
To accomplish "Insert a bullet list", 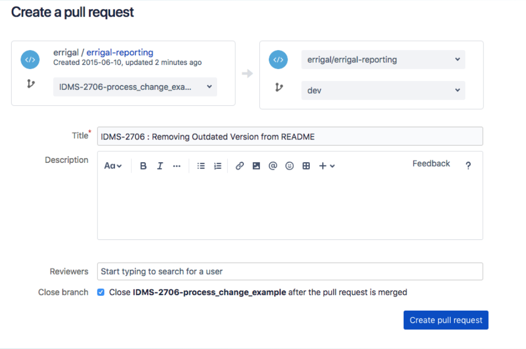I will point(201,166).
